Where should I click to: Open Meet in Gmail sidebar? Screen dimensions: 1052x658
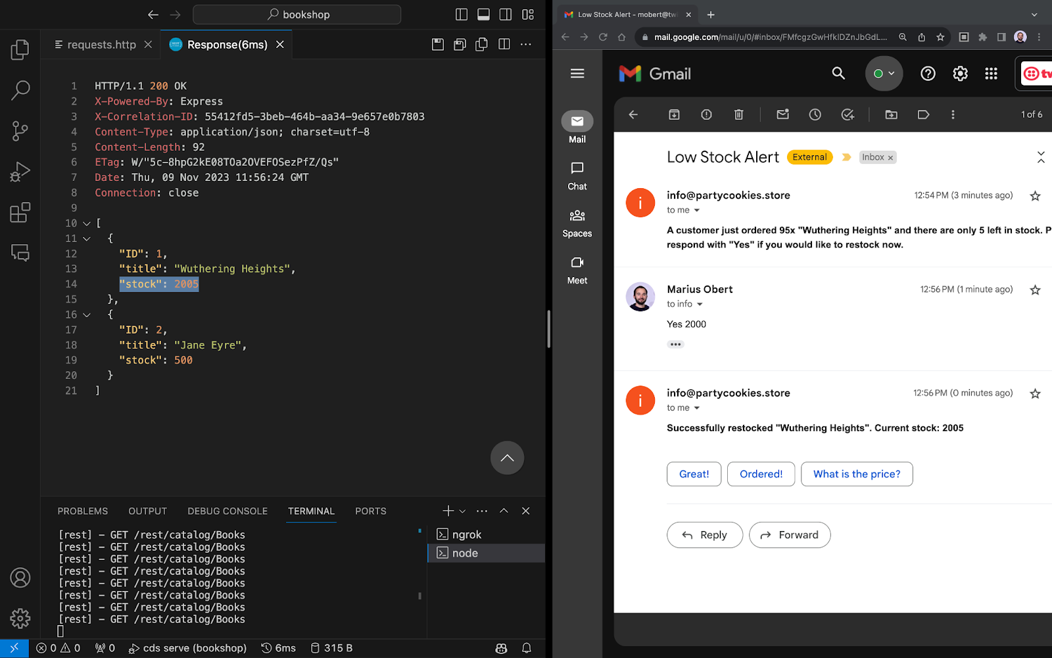(577, 270)
